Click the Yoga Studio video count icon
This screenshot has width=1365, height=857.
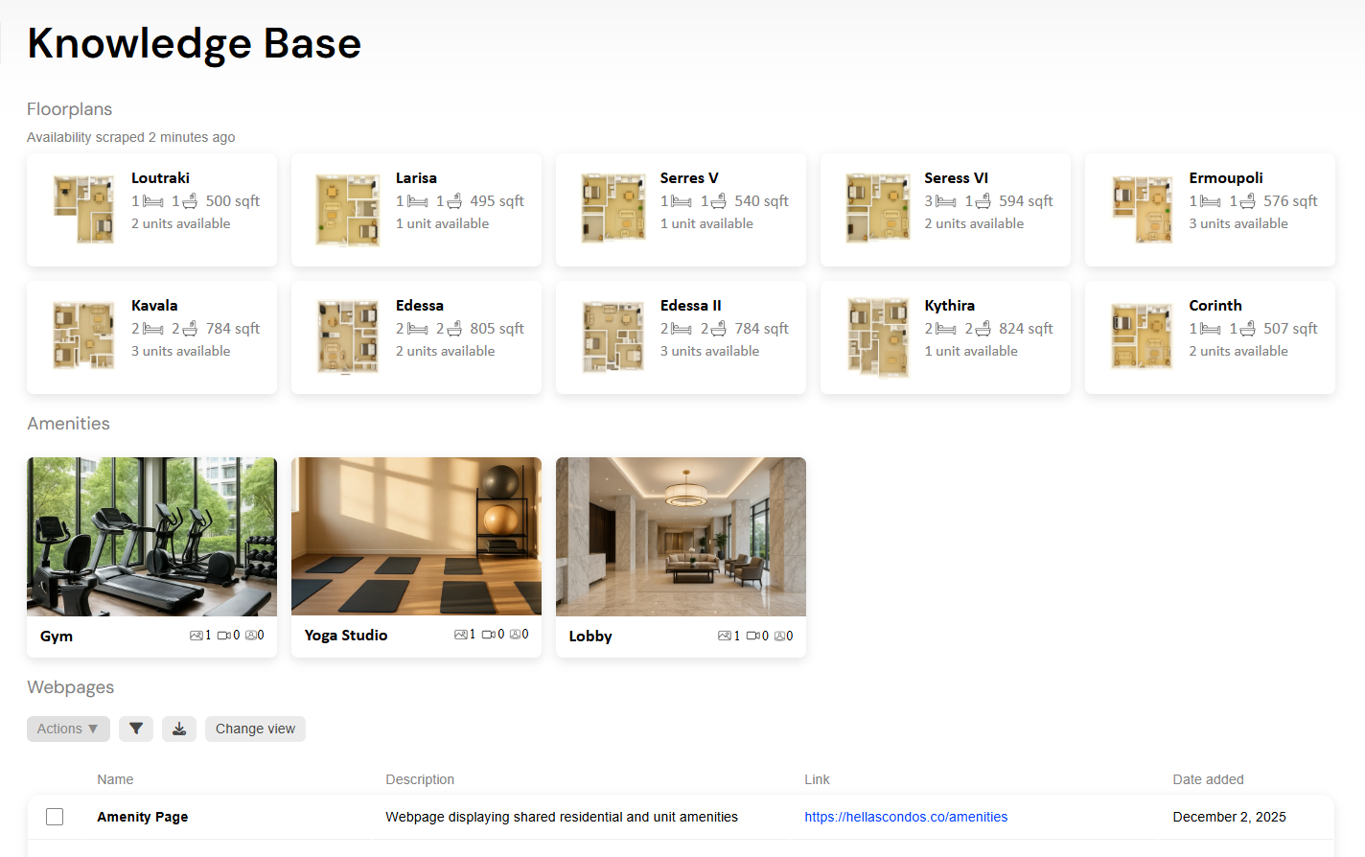tap(488, 635)
